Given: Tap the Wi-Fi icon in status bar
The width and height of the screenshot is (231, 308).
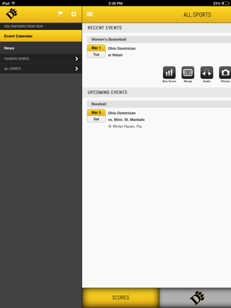Looking at the screenshot, I should pos(13,3).
